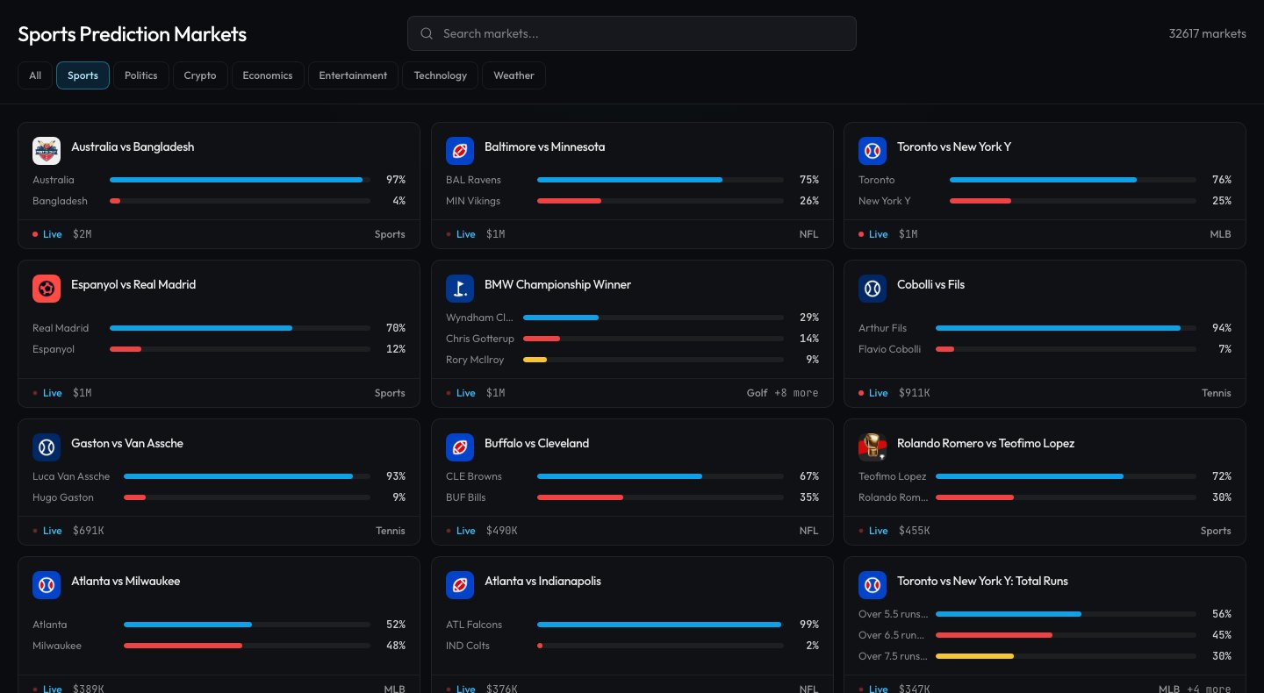Select the Real Madrid outcome label
This screenshot has width=1264, height=693.
(x=61, y=328)
